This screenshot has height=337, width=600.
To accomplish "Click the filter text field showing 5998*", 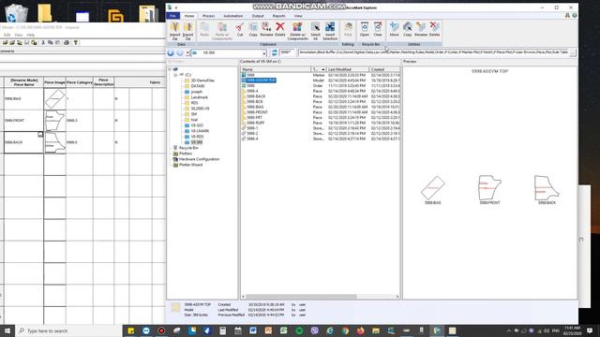I will [x=288, y=52].
